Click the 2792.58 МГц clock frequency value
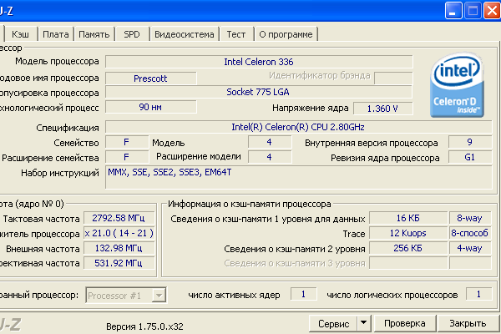 (x=117, y=219)
